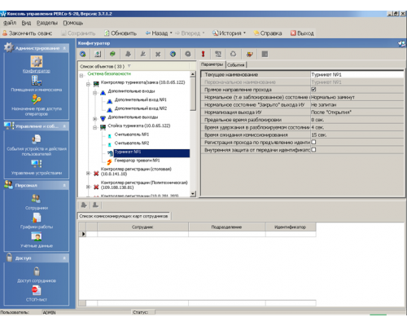Expand Контроллер регистрации (Политехническая) node
The height and width of the screenshot is (326, 407).
coord(88,187)
